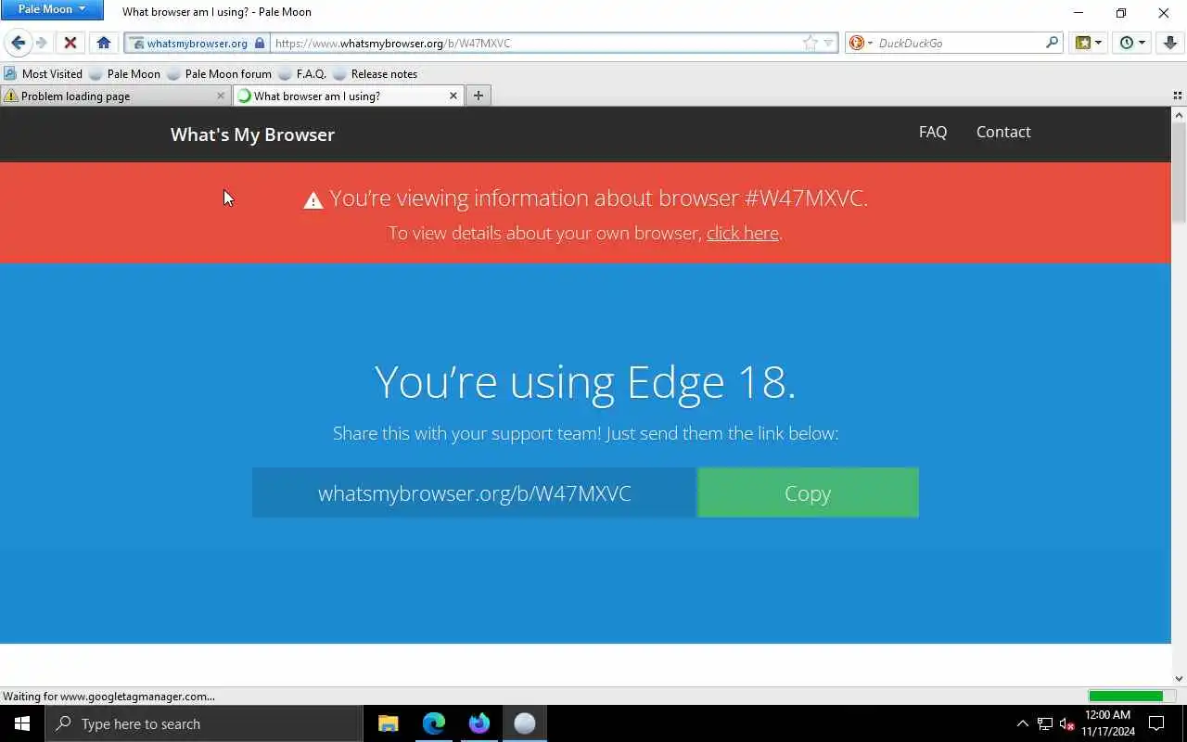Click the vertical scrollbar thumb
This screenshot has height=742, width=1187.
[1179, 172]
